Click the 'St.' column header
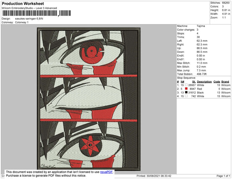The width and height of the screenshot is (232, 179). pos(194,82)
